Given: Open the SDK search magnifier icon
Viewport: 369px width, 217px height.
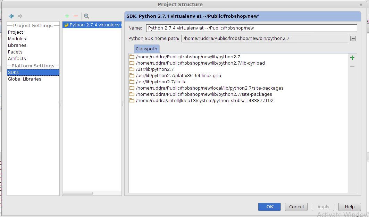Looking at the screenshot, I should coord(86,16).
